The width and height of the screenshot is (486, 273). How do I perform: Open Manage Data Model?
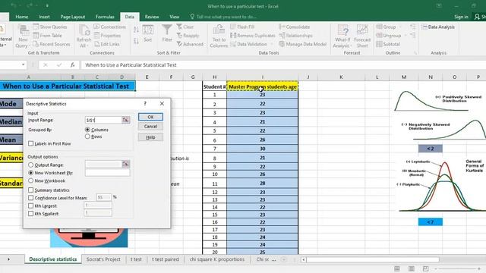pos(302,44)
